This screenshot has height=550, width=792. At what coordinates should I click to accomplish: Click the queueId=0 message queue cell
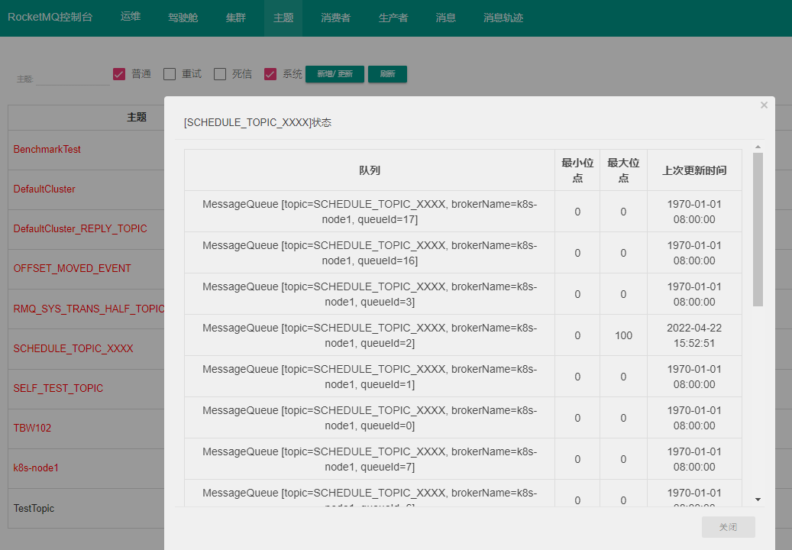[x=370, y=418]
